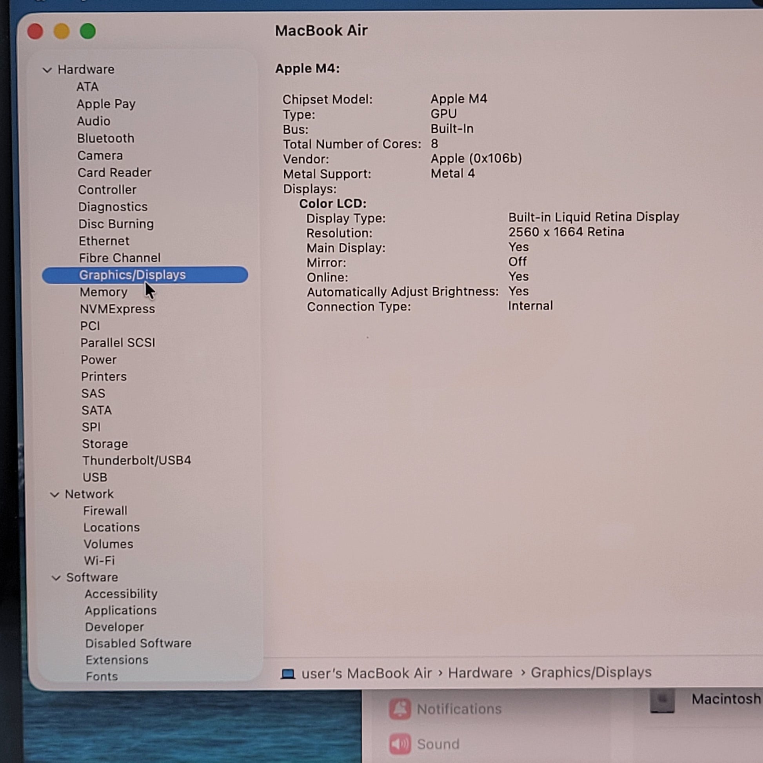Image resolution: width=763 pixels, height=763 pixels.
Task: Click the yellow minimize window button
Action: 62,31
